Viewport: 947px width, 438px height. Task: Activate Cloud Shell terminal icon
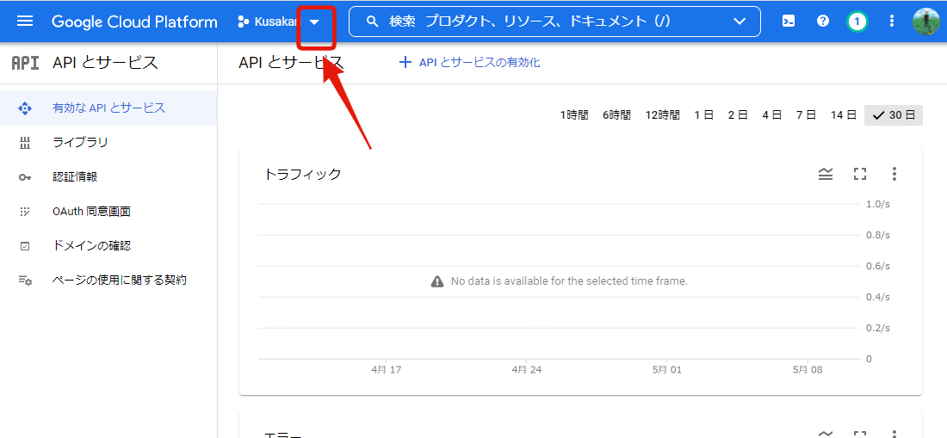pyautogui.click(x=788, y=22)
